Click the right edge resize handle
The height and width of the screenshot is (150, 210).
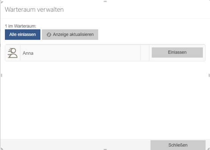coord(209,76)
